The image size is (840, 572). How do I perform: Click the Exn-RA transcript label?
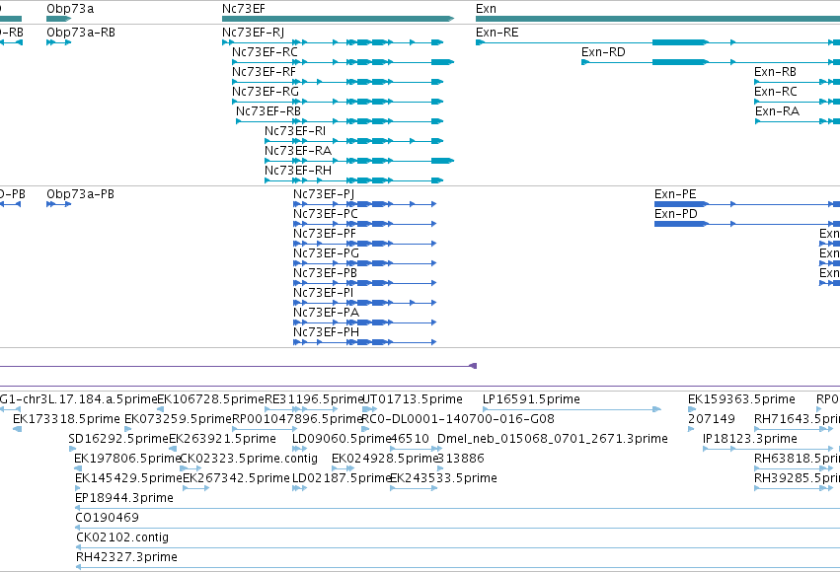(778, 111)
